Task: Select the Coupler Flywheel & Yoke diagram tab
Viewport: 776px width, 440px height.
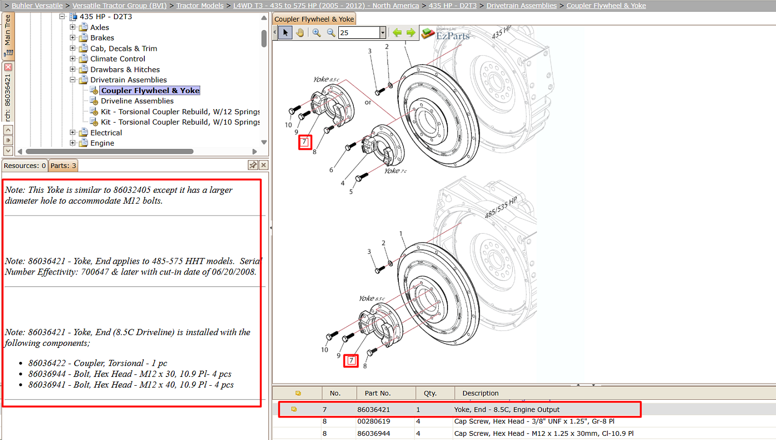Action: click(x=314, y=19)
